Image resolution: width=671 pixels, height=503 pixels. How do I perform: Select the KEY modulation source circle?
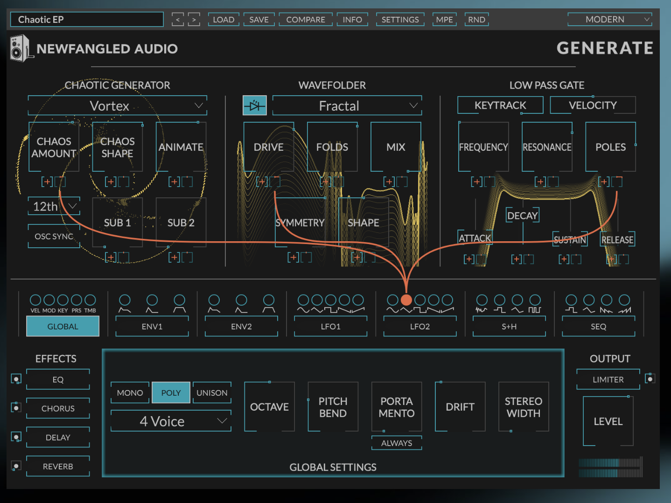63,300
